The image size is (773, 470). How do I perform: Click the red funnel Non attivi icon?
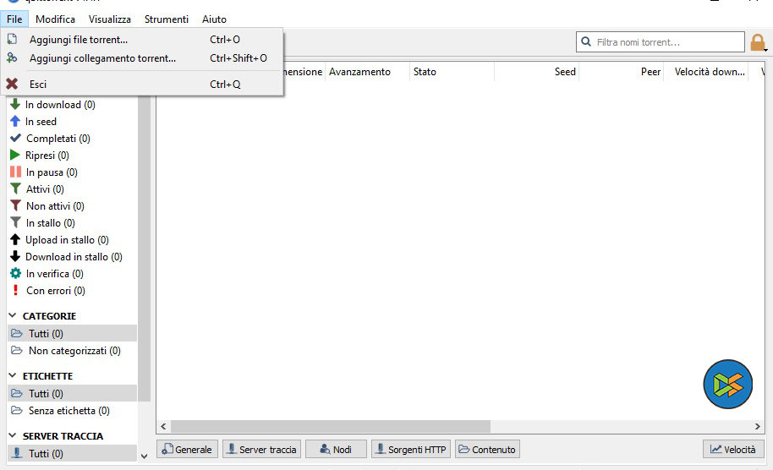pos(16,205)
